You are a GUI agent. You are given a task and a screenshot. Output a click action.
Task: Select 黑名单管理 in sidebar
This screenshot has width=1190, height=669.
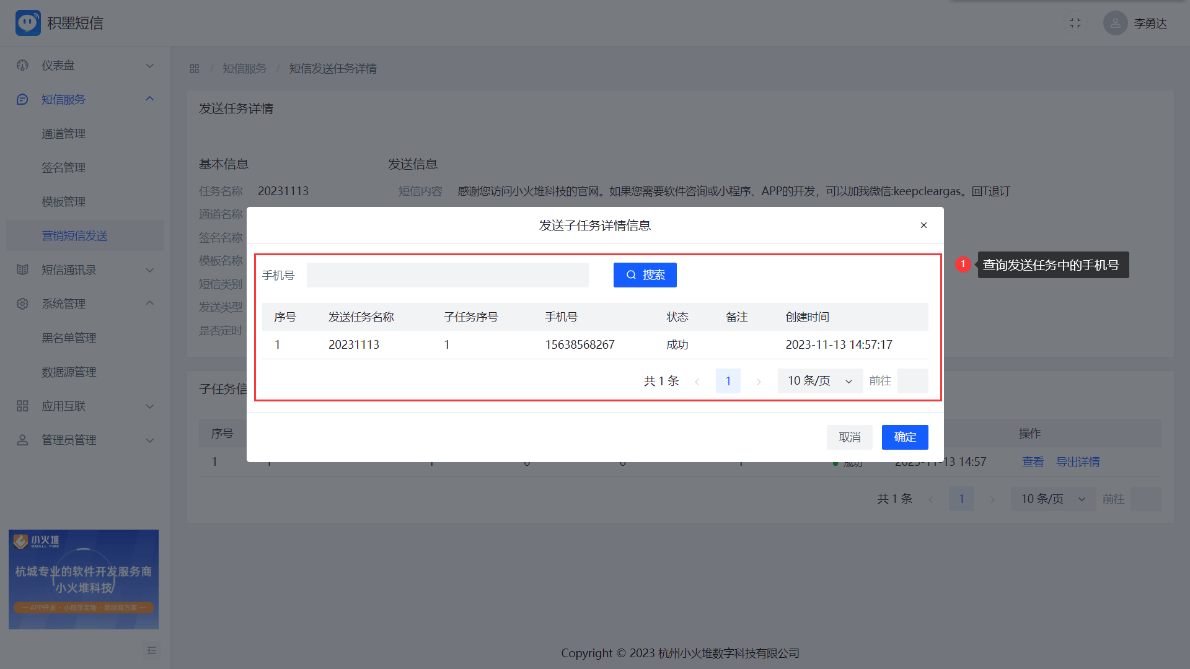[69, 338]
